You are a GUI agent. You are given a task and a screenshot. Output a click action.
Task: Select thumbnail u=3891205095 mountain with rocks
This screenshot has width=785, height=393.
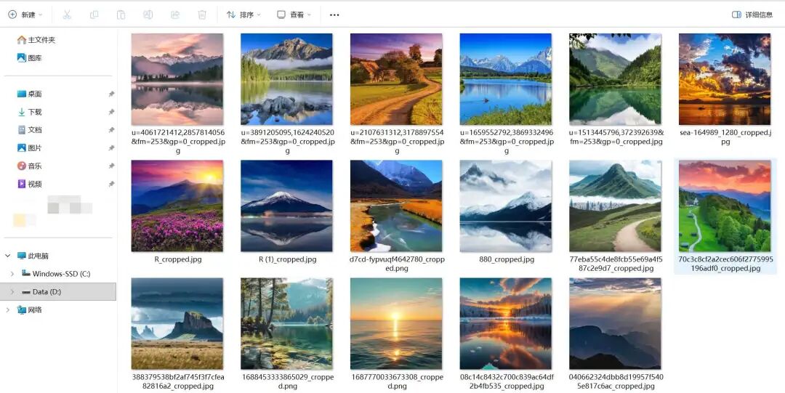[286, 79]
